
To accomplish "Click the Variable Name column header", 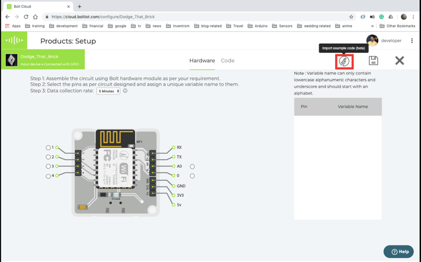I will tap(352, 107).
